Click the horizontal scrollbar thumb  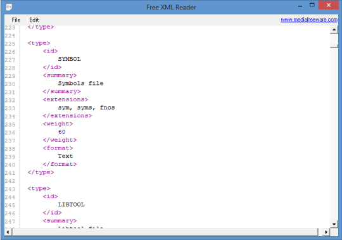165,232
